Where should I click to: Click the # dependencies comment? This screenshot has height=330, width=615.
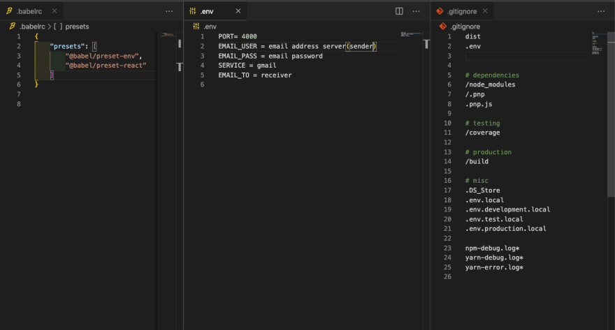pos(492,75)
